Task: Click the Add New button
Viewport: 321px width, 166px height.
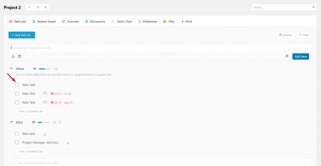Action: point(301,56)
